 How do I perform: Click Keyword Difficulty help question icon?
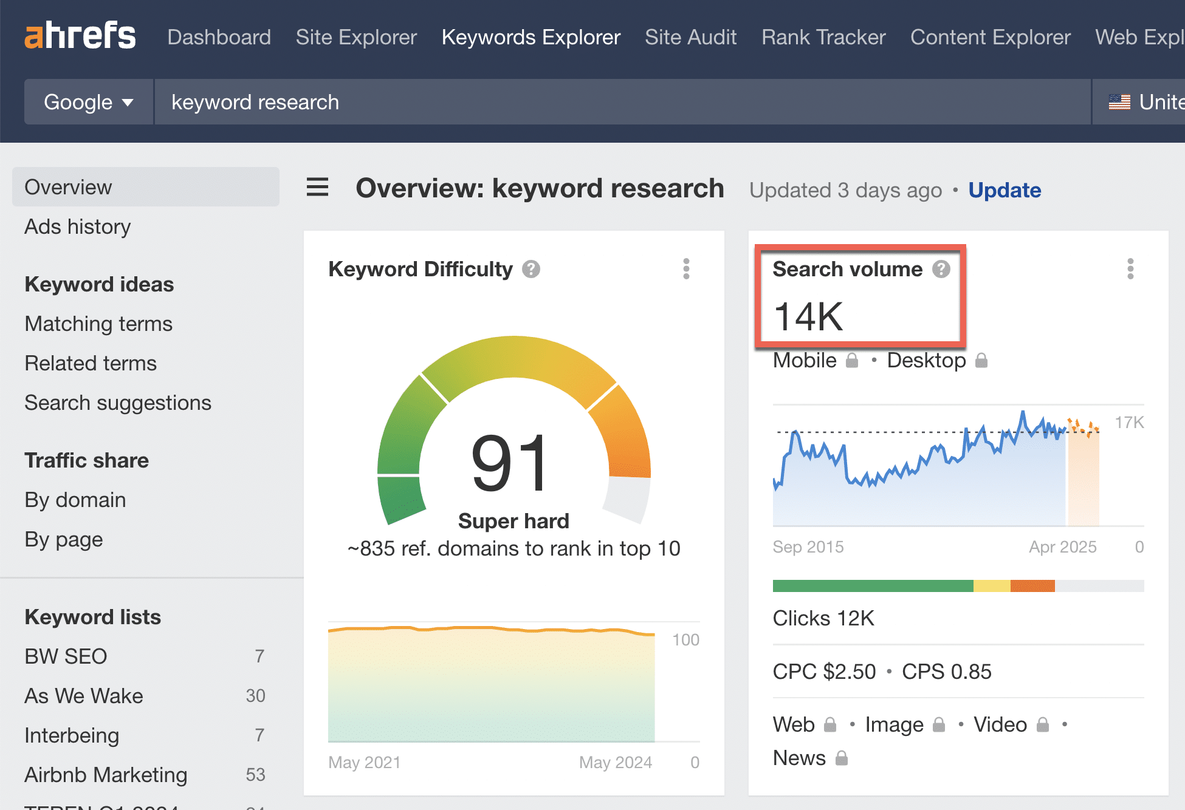pos(531,269)
